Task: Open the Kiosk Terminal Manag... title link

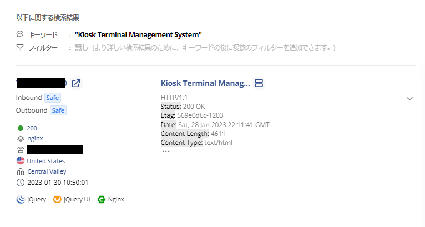Action: (x=205, y=83)
